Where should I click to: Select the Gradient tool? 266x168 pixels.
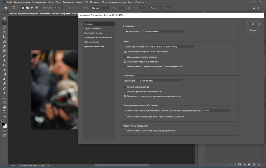tap(4, 74)
